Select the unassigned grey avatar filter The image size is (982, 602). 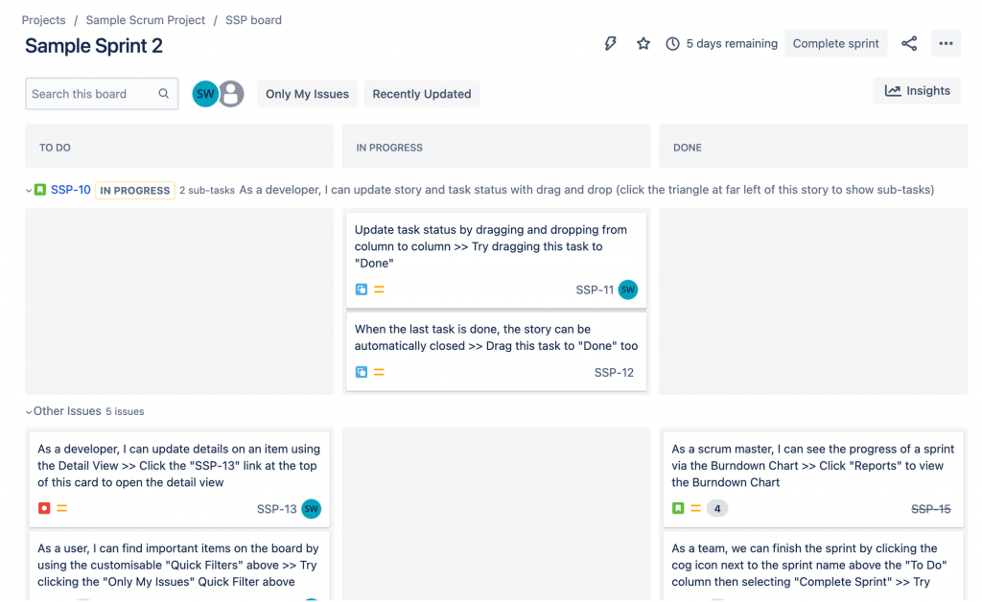pos(230,94)
